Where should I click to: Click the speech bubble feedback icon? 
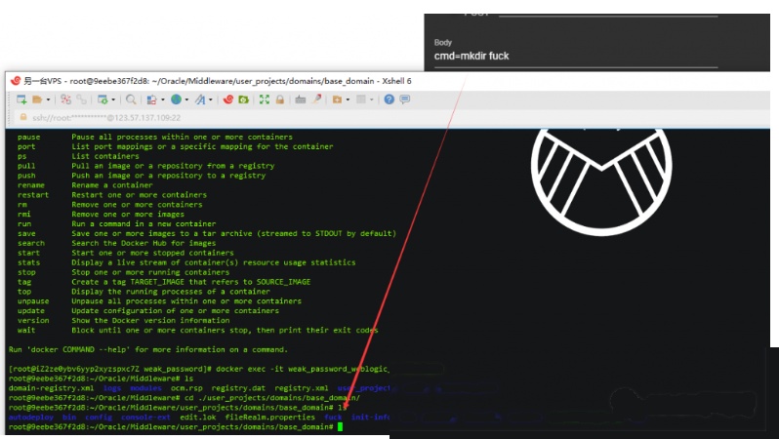(405, 100)
